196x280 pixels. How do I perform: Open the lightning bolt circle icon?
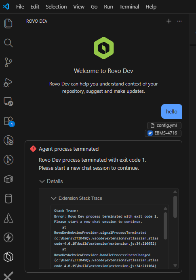(x=8, y=237)
